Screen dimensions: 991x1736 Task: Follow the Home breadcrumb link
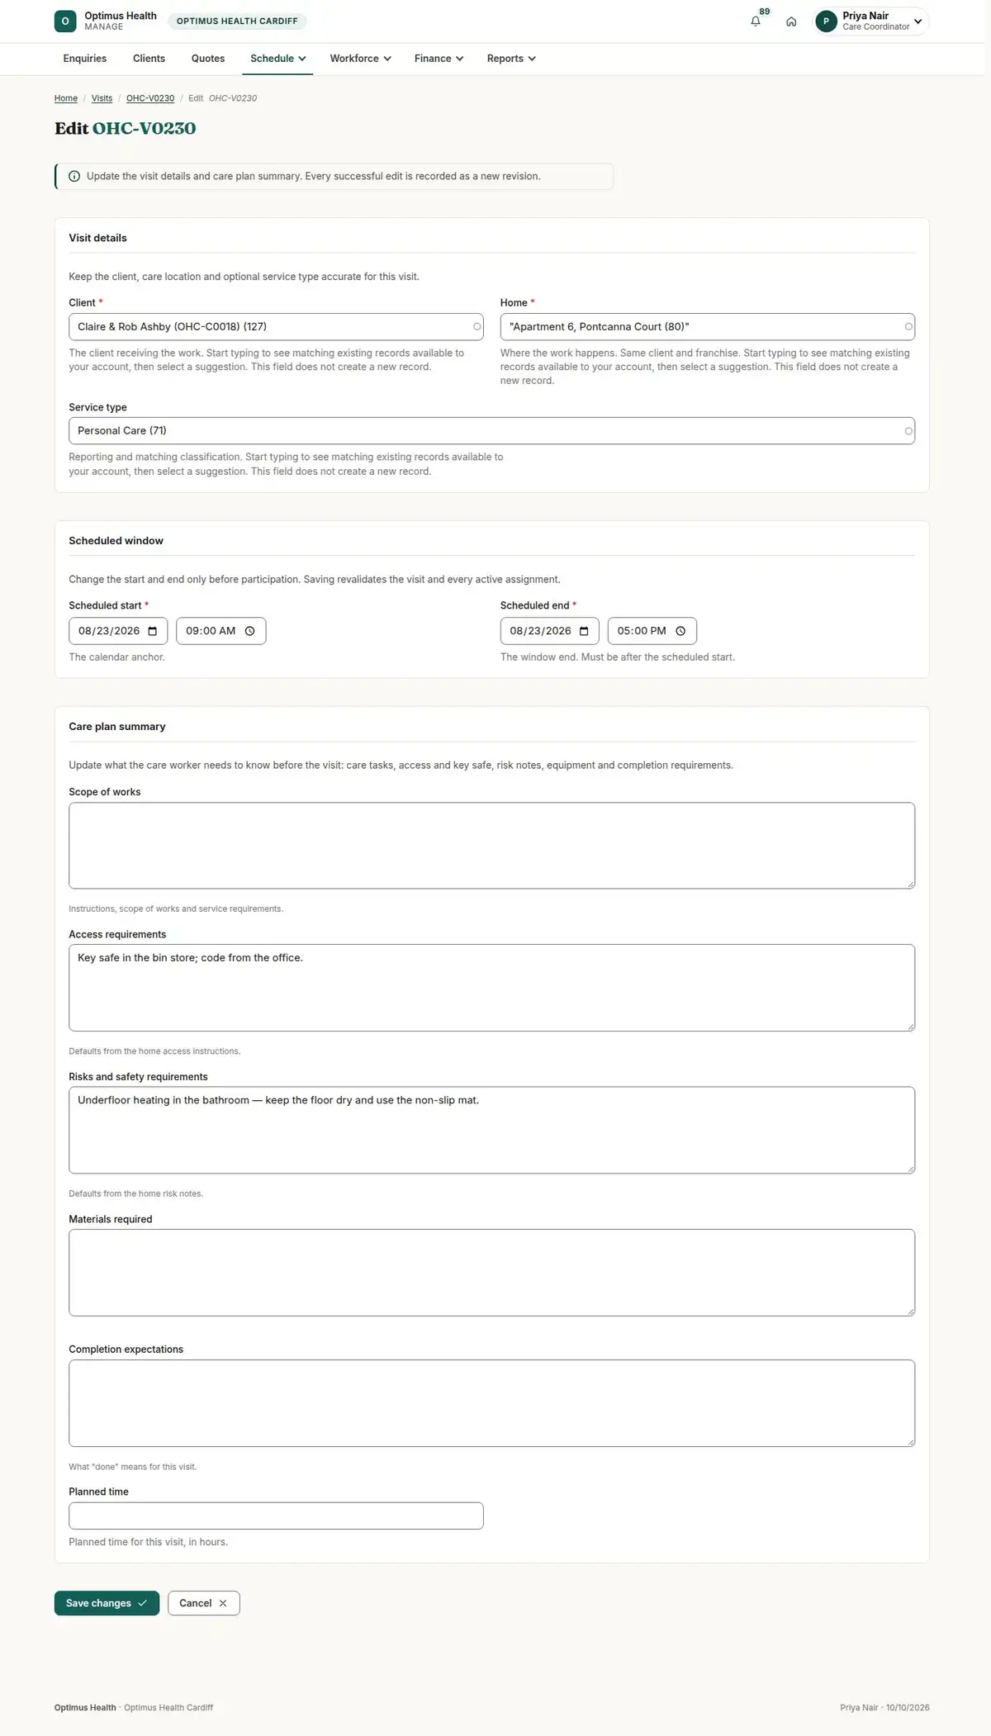coord(66,98)
